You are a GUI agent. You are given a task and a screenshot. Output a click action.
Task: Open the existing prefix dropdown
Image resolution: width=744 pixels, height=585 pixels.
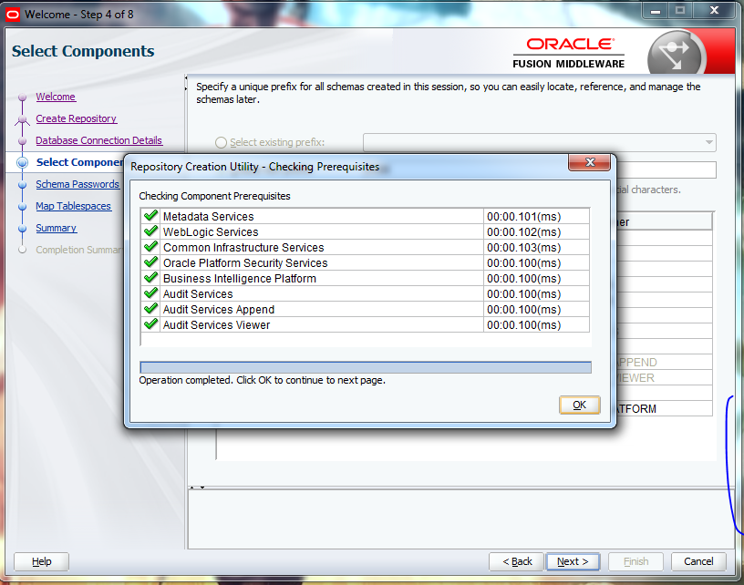540,142
